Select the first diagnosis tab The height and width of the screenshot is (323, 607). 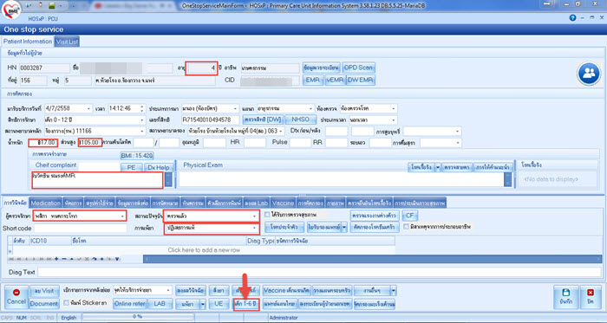click(15, 203)
